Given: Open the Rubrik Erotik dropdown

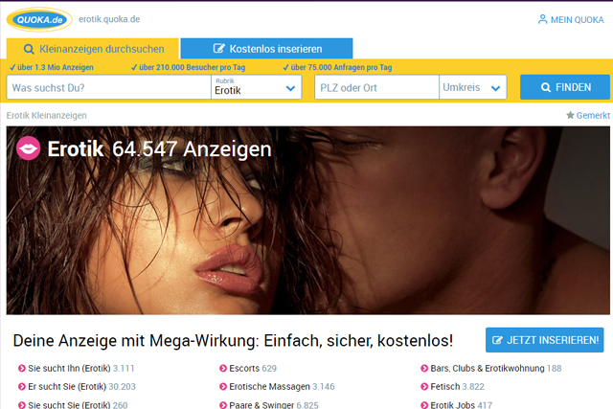Looking at the screenshot, I should point(257,87).
